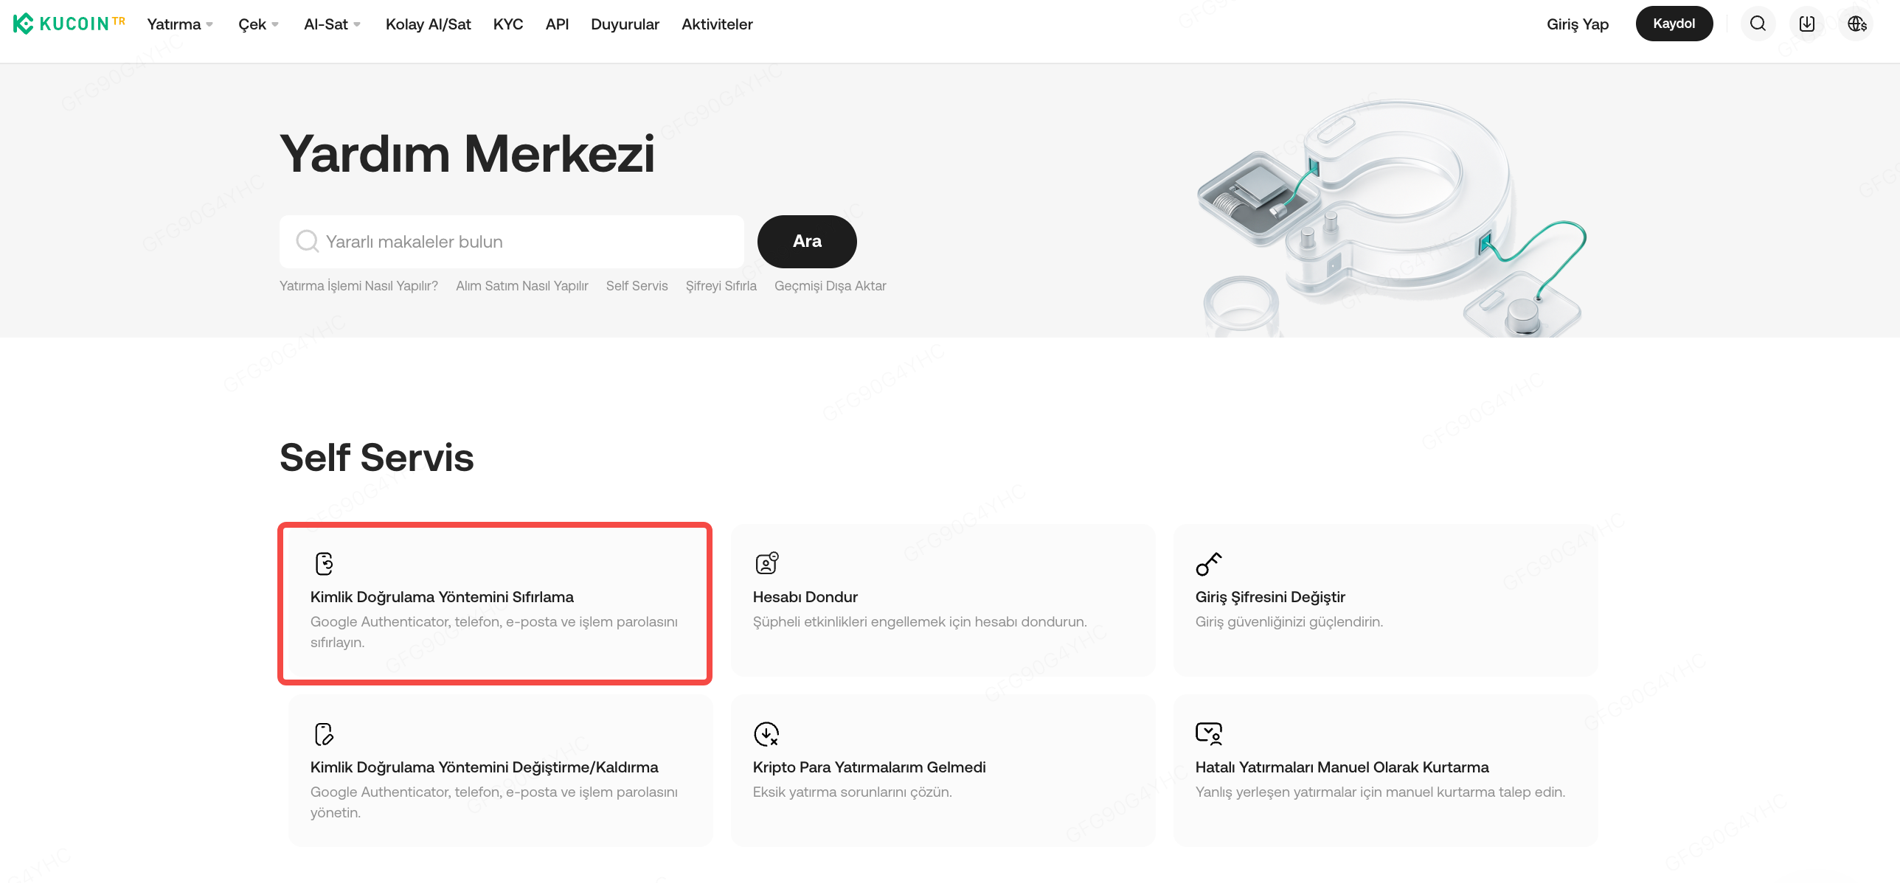The image size is (1900, 883).
Task: Open the language and currency globe icon
Action: pos(1856,24)
